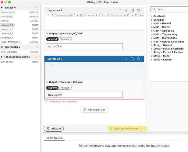The width and height of the screenshot is (188, 152).
Task: Click the plus icon in Add expression
Action: tap(85, 110)
